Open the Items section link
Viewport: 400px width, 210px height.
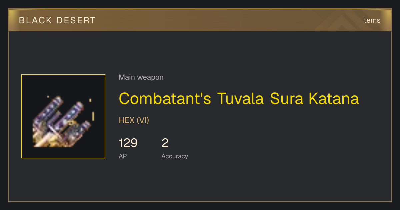click(x=371, y=20)
